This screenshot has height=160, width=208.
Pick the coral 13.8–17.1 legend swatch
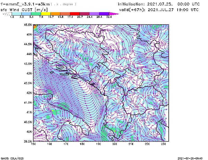click(x=65, y=14)
